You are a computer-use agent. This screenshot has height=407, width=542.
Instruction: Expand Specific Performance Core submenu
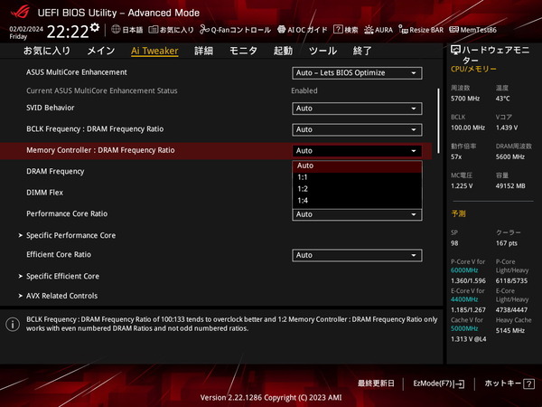click(x=70, y=235)
